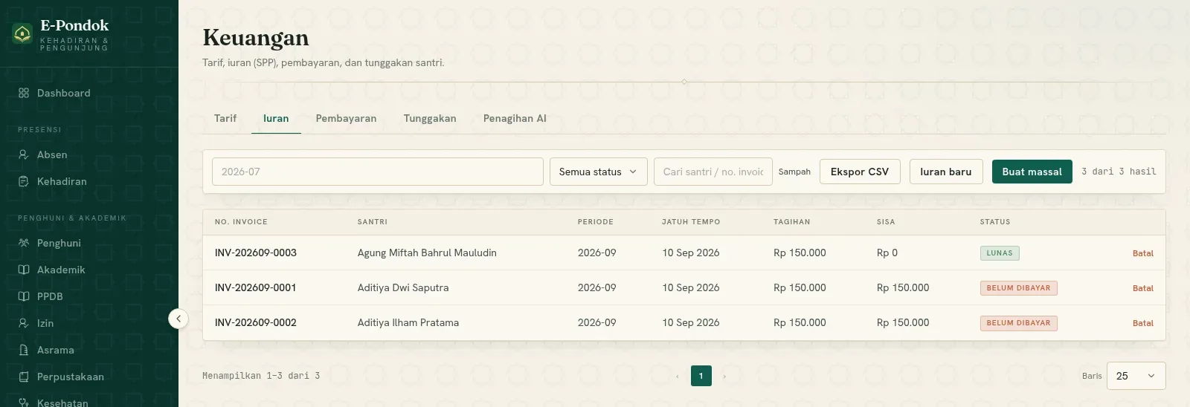Switch to the Pembayaran tab
Screen dimensions: 1190x407
pyautogui.click(x=346, y=118)
